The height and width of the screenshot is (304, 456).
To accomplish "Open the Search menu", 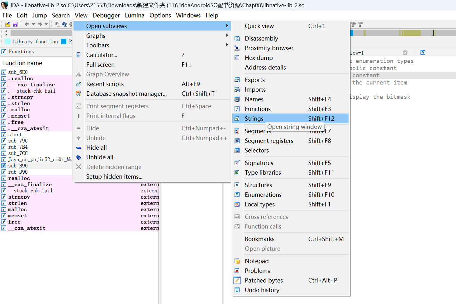I will tap(61, 15).
